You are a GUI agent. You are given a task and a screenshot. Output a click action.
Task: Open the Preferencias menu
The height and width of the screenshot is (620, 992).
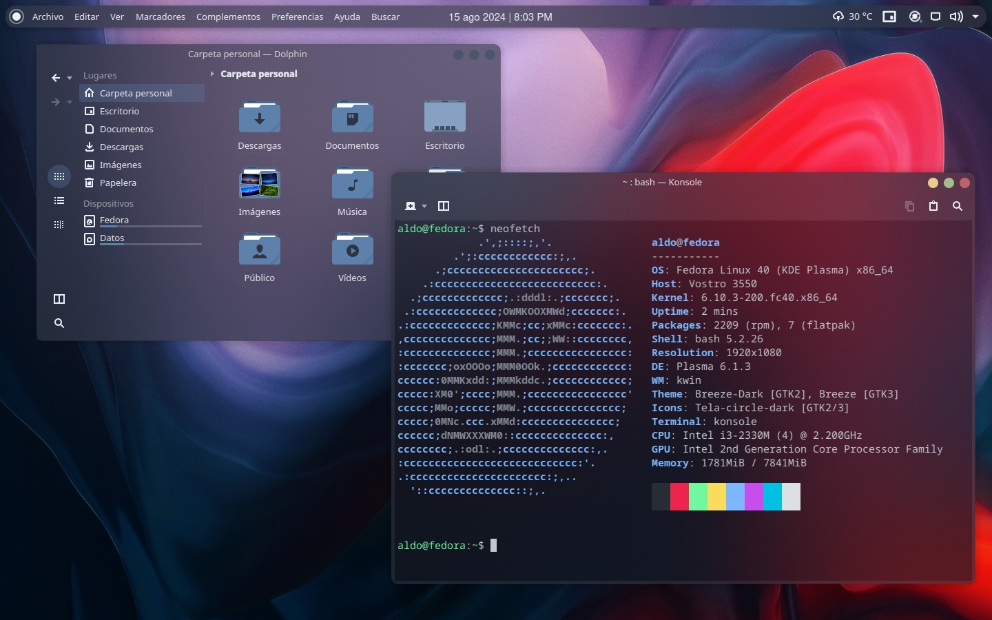[297, 17]
